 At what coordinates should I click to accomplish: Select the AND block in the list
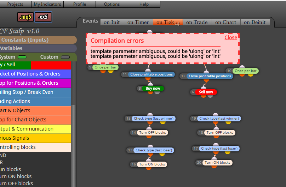3,155
